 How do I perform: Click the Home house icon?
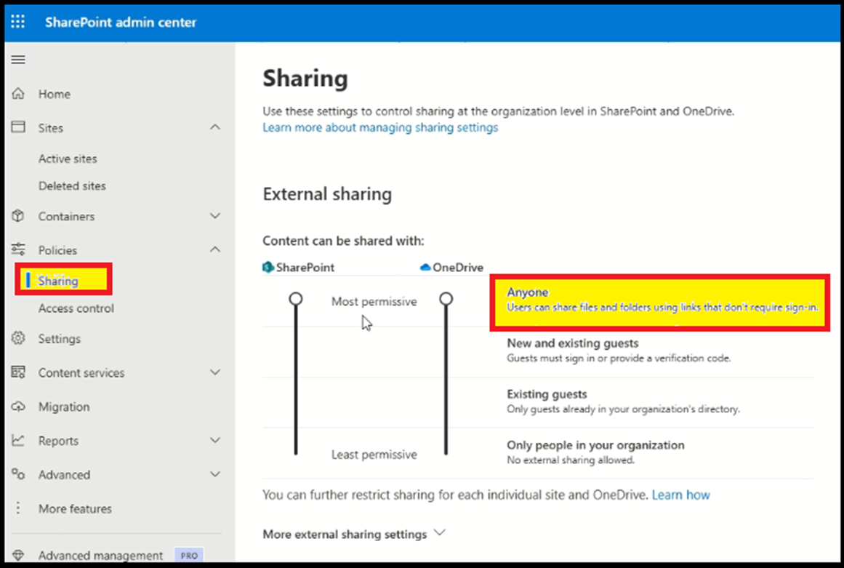18,94
